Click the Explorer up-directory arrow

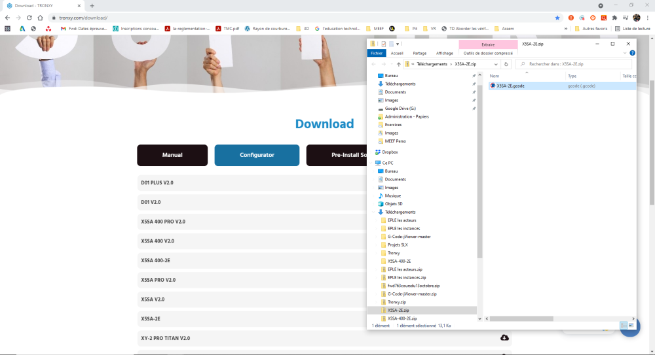(x=398, y=64)
